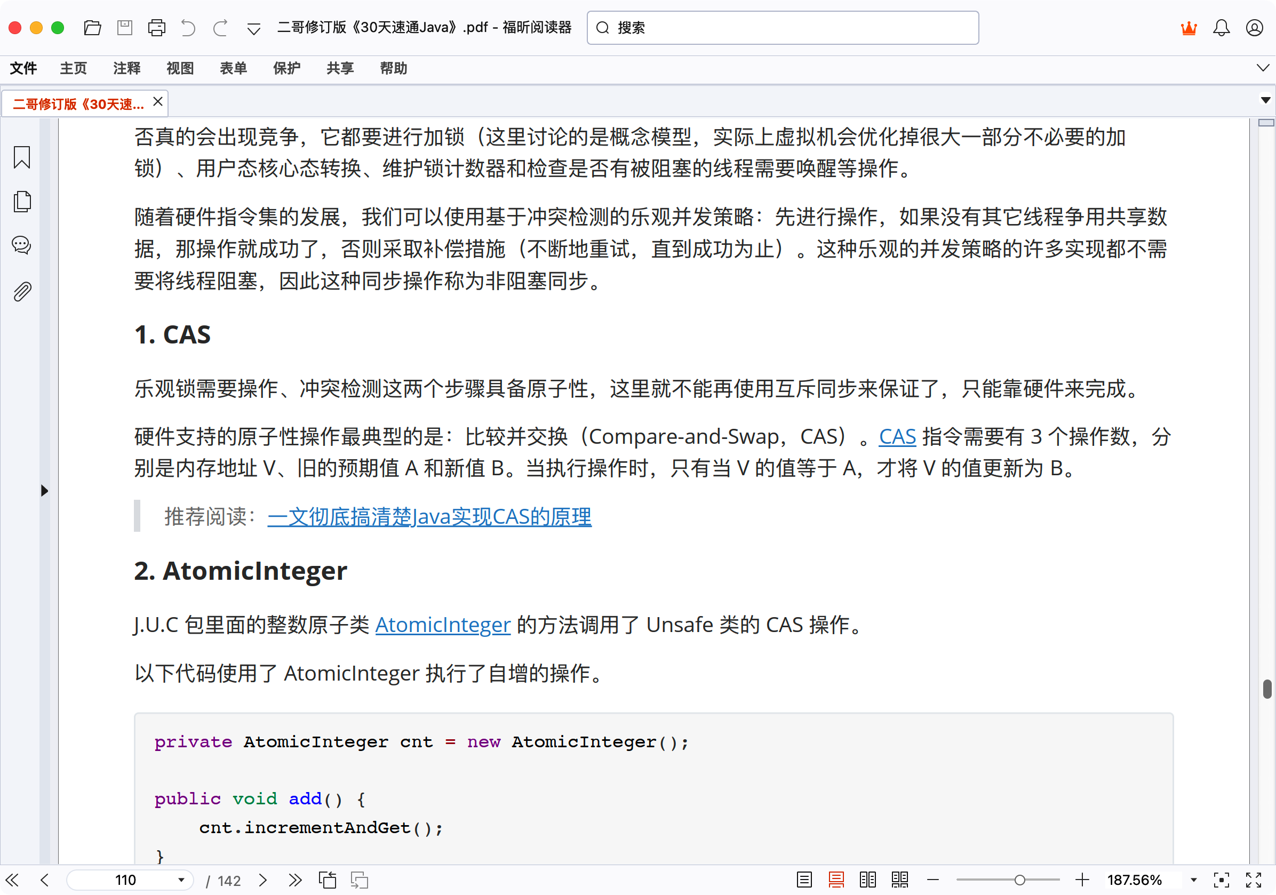Print the current document
The height and width of the screenshot is (895, 1276).
(157, 27)
